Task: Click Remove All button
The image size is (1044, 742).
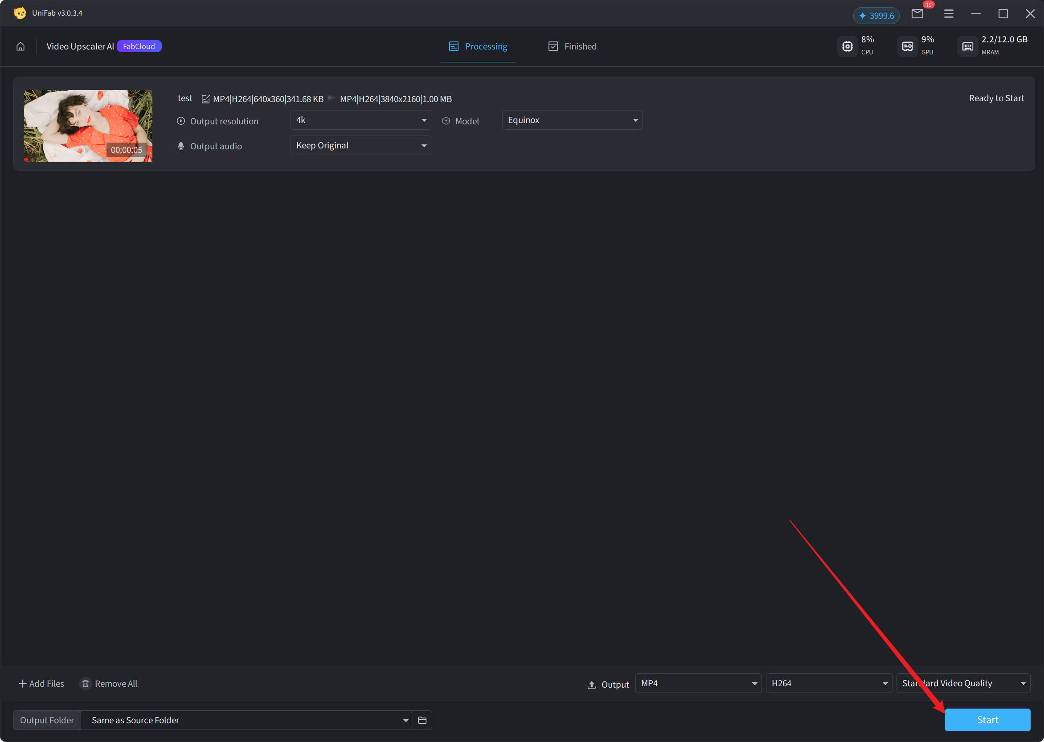Action: point(109,684)
